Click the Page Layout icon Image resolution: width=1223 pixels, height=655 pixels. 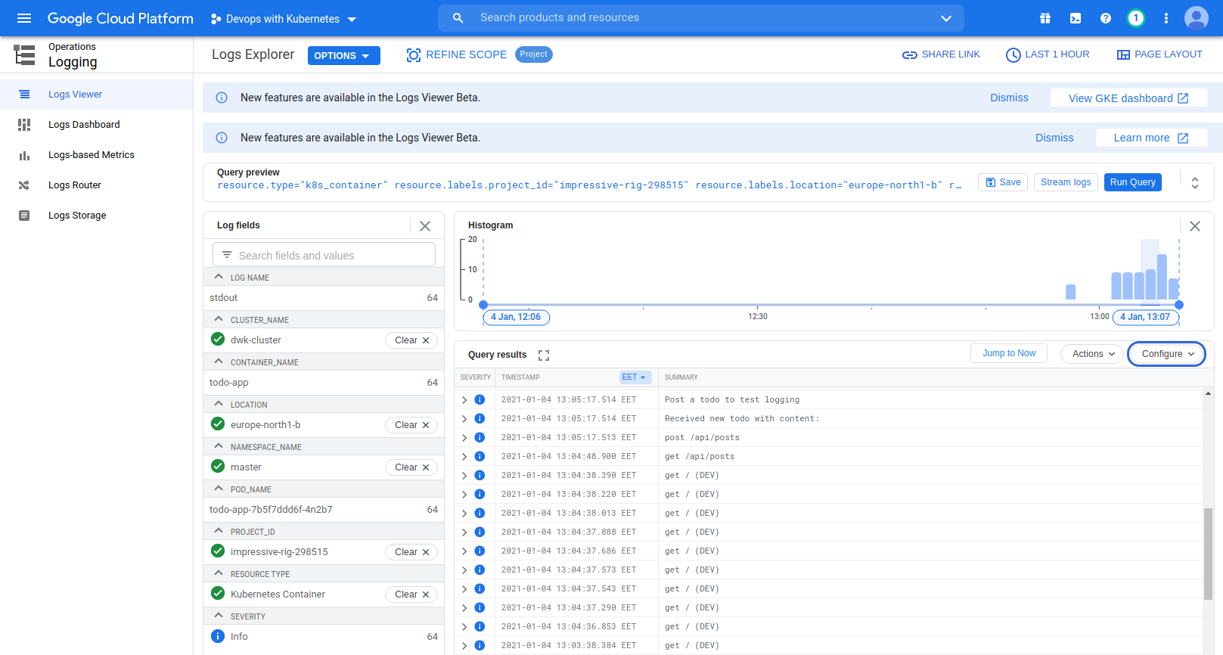(1123, 54)
